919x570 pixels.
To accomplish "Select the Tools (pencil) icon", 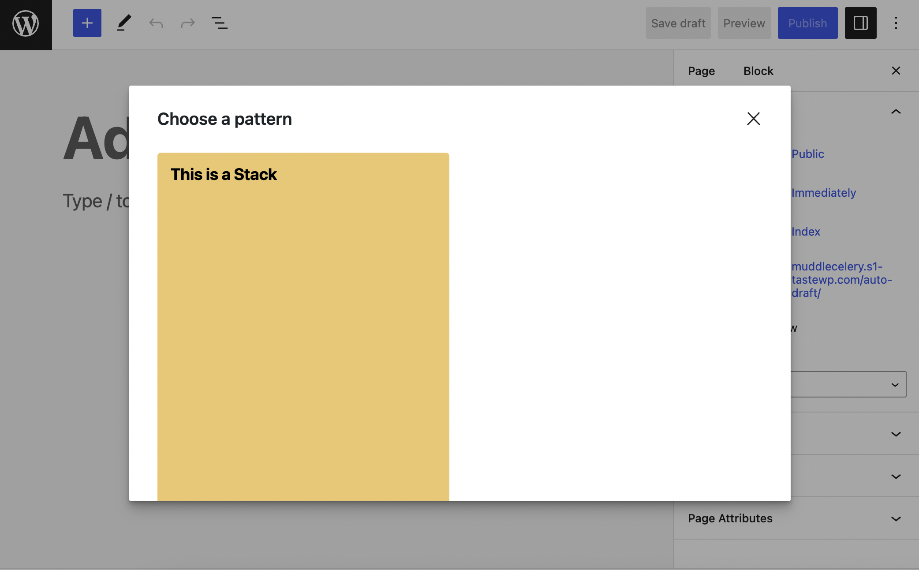I will [124, 23].
